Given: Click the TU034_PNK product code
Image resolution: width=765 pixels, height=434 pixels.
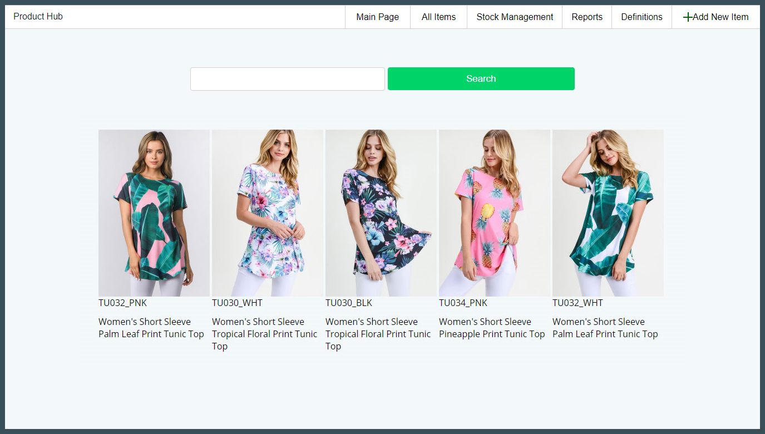Looking at the screenshot, I should 463,303.
